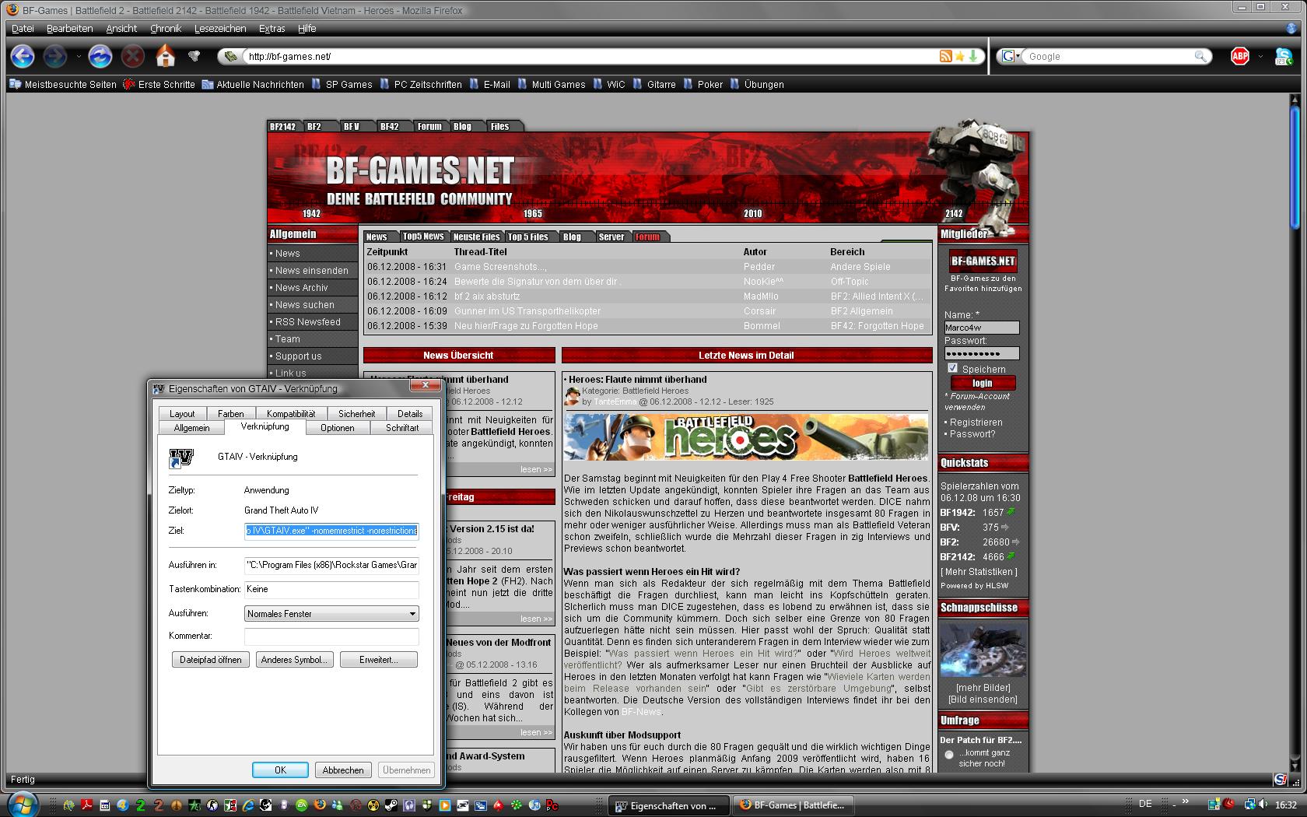
Task: Click OK in GTAIV properties dialog
Action: click(280, 770)
